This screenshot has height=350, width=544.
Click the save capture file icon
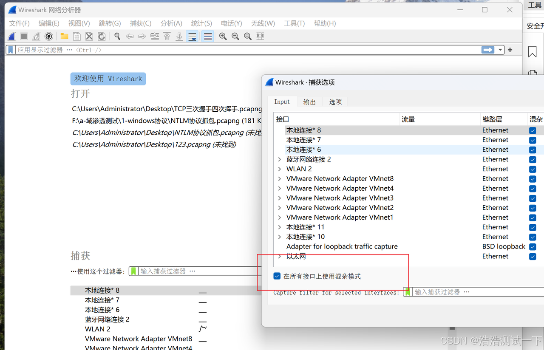(x=76, y=37)
